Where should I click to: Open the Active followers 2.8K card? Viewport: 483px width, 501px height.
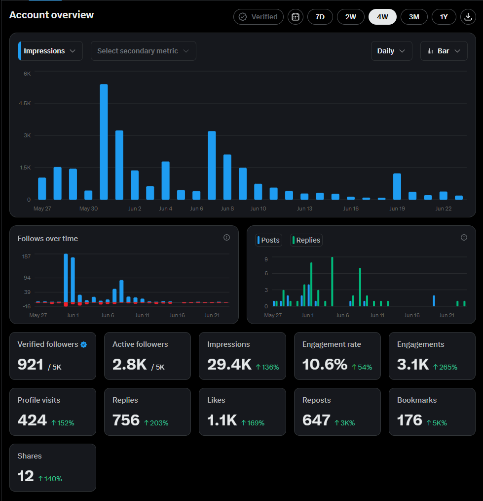click(x=148, y=356)
